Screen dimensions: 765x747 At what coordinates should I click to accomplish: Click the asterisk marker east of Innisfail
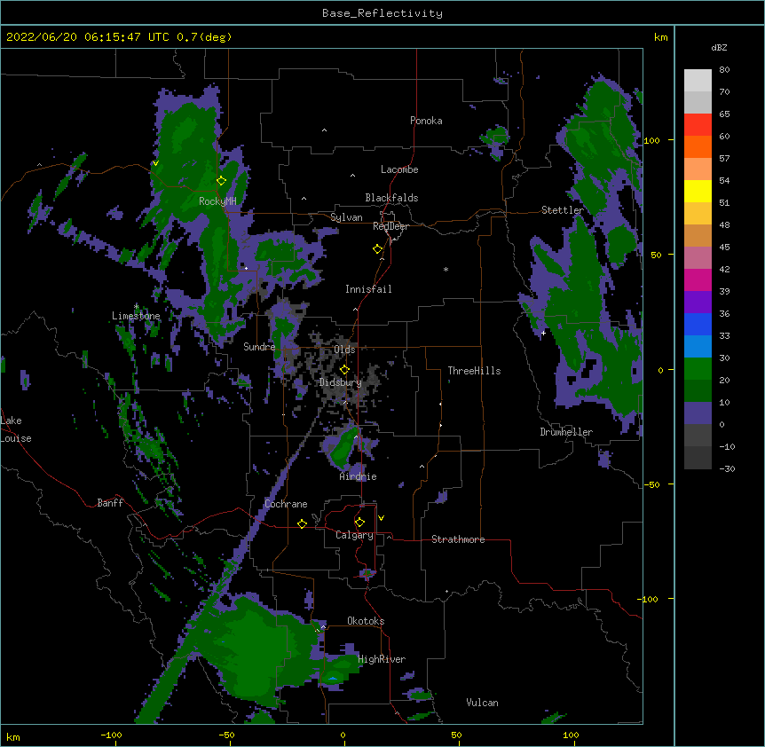coord(446,270)
